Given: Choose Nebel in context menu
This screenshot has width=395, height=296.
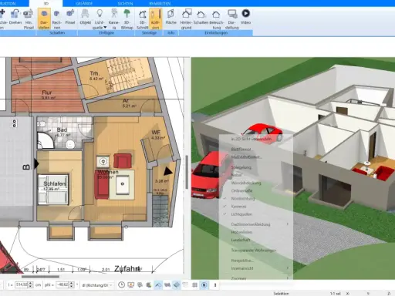Looking at the screenshot, I should (x=236, y=175).
